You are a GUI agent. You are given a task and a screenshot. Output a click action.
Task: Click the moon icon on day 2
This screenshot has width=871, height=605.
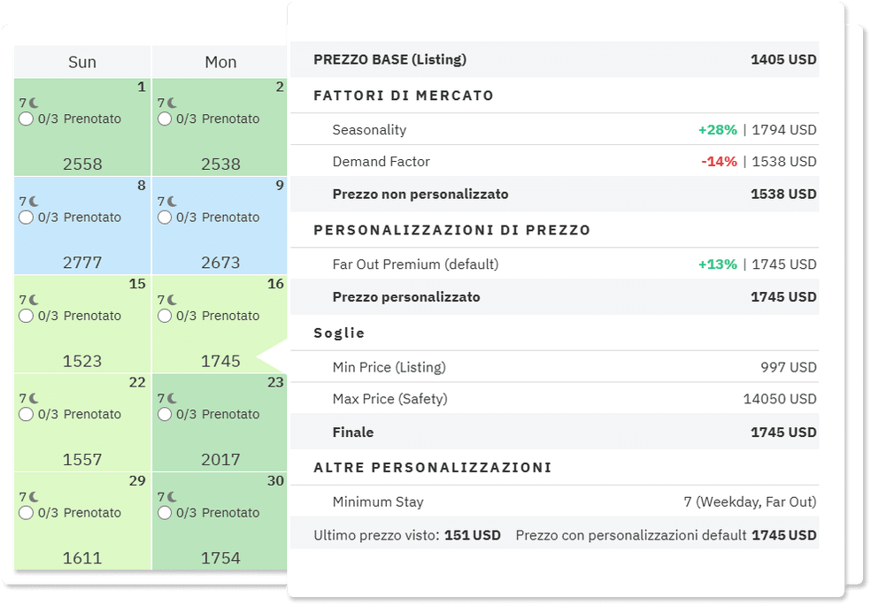(x=171, y=103)
